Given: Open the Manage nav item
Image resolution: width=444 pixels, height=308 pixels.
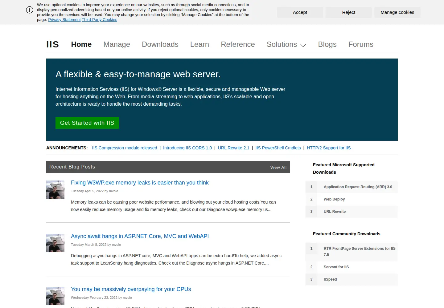Looking at the screenshot, I should coord(117,44).
